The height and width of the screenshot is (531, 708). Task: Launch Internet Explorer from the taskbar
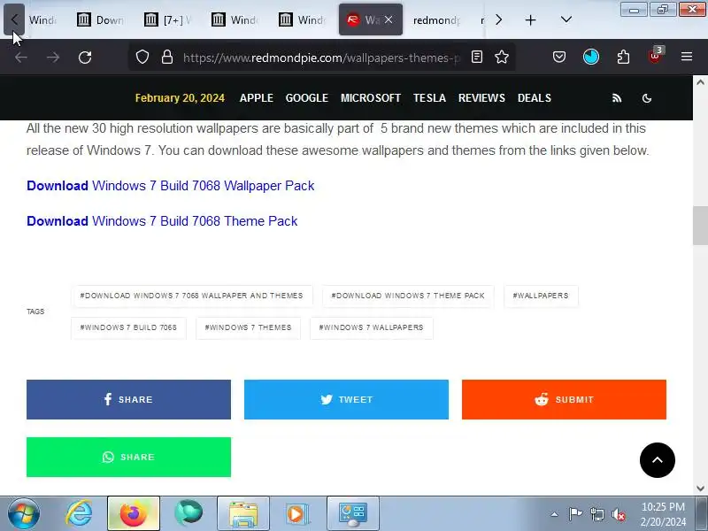pyautogui.click(x=79, y=513)
